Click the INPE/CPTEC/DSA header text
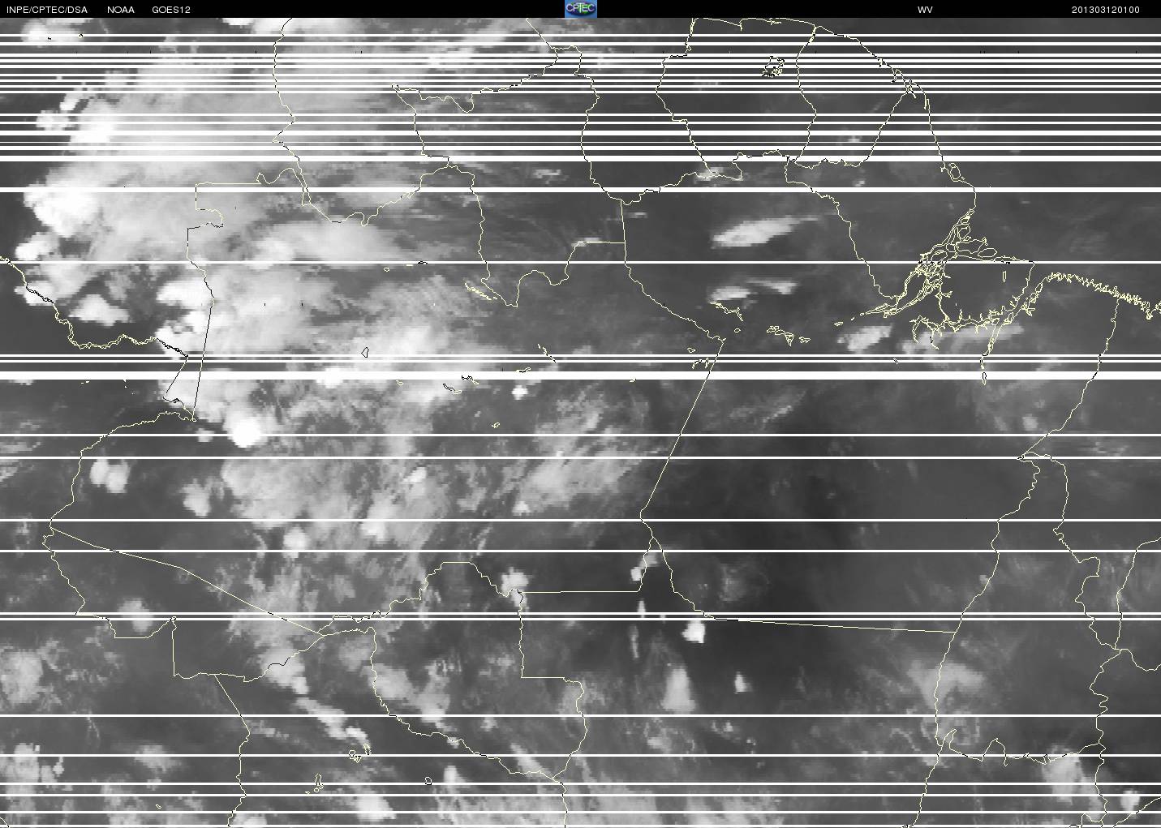The image size is (1161, 828). [x=46, y=10]
